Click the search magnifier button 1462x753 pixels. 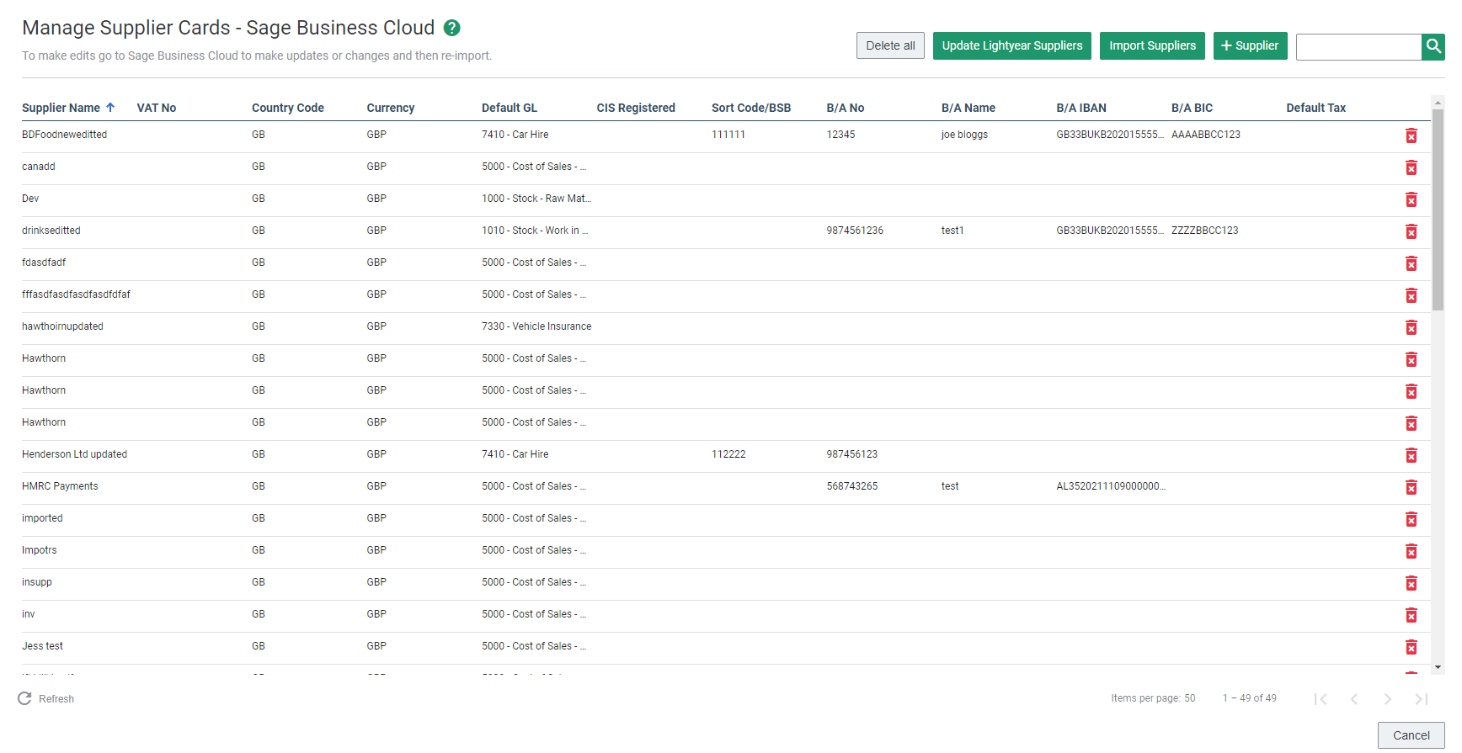[1433, 46]
